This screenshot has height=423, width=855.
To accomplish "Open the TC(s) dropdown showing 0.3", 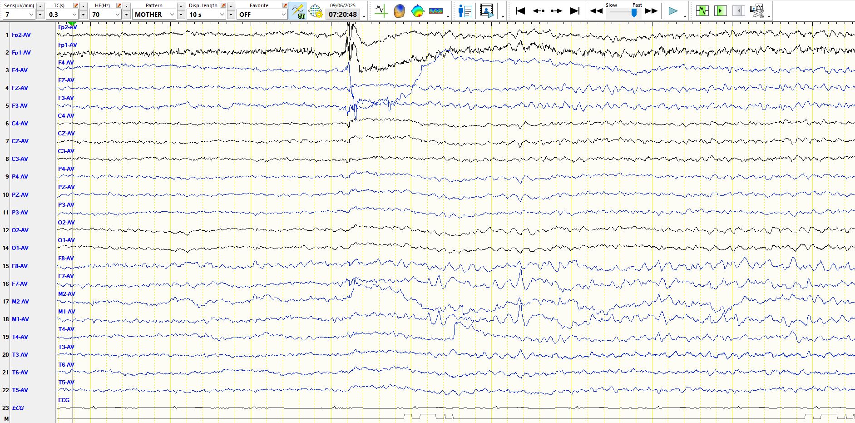I will (62, 15).
